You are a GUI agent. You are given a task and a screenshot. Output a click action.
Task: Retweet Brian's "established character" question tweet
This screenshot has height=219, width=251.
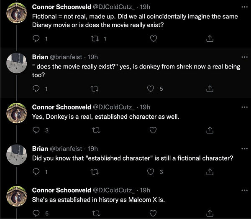coord(95,172)
